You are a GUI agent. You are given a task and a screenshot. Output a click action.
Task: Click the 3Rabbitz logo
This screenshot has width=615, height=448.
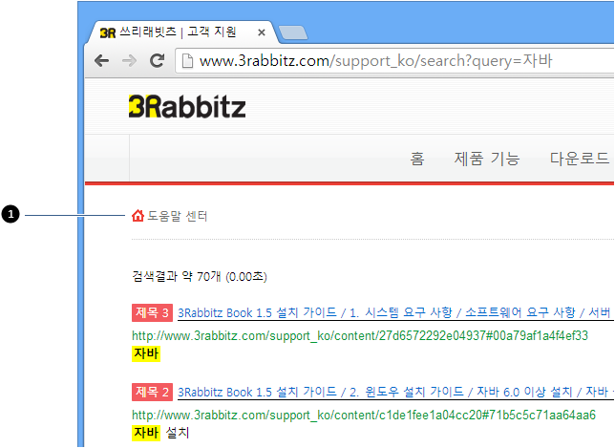[187, 106]
